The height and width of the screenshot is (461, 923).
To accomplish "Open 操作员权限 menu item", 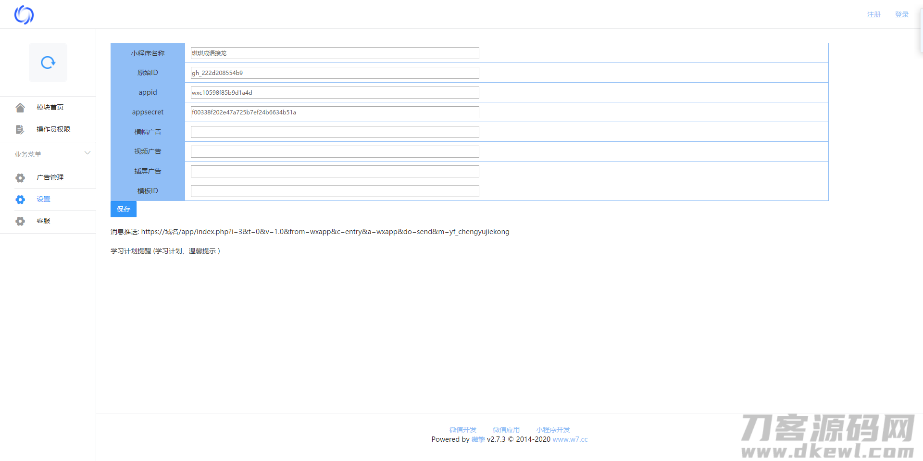I will [53, 129].
